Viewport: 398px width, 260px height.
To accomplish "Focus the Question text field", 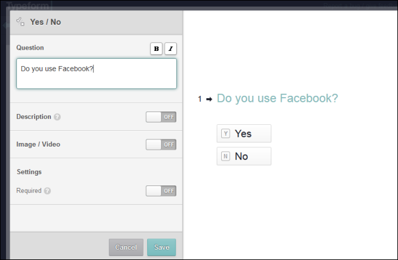I will click(96, 74).
